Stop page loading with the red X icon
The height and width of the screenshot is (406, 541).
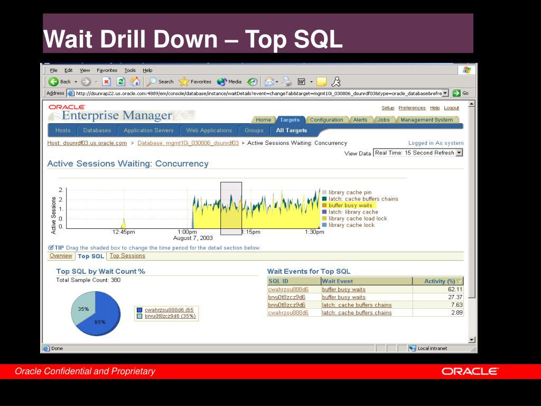pos(106,82)
